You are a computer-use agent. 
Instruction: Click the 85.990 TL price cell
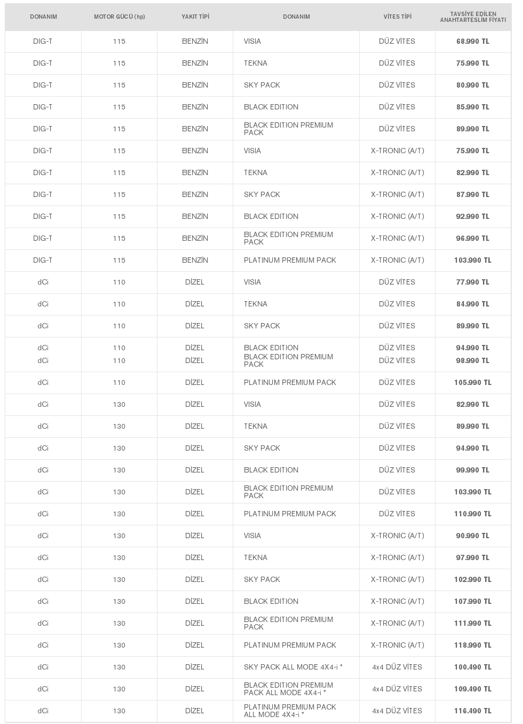(x=472, y=107)
